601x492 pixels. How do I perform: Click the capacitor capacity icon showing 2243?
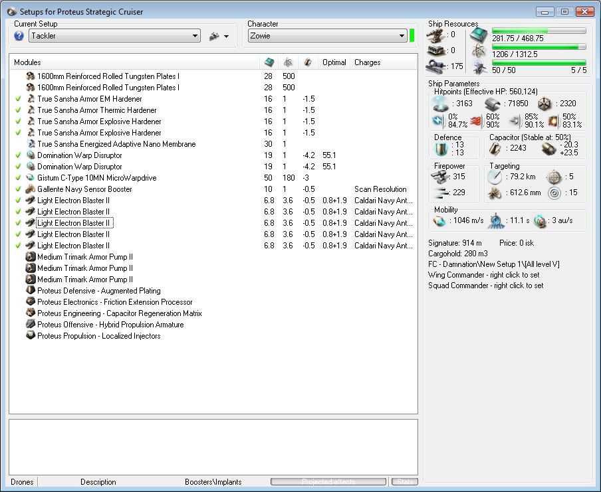click(495, 149)
